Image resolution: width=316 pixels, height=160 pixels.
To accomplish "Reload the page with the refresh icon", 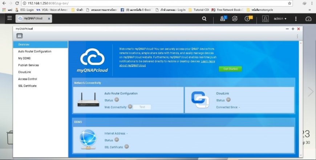I will pos(17,3).
